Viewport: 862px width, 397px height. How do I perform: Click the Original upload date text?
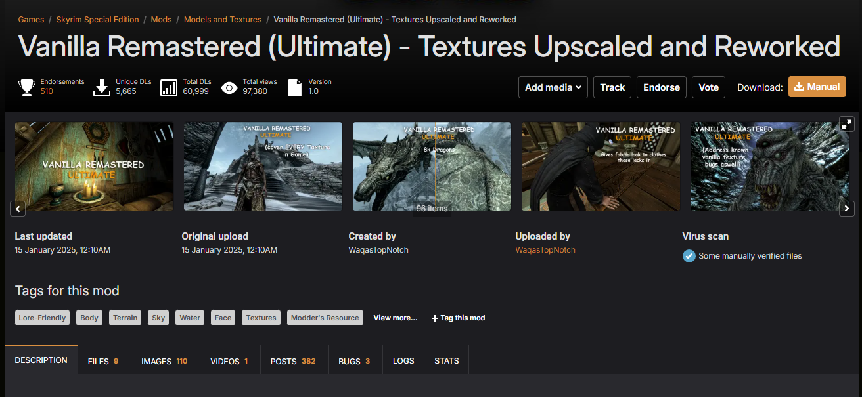(x=229, y=250)
